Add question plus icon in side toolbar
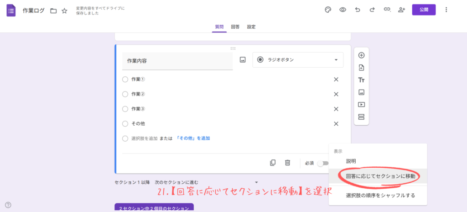 361,55
